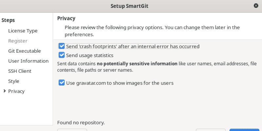This screenshot has height=131, width=262.
Task: Select the Privacy step in sidebar
Action: point(16,91)
